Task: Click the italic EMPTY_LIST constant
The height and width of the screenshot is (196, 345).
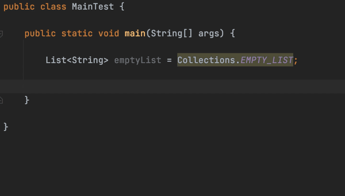Action: 267,60
